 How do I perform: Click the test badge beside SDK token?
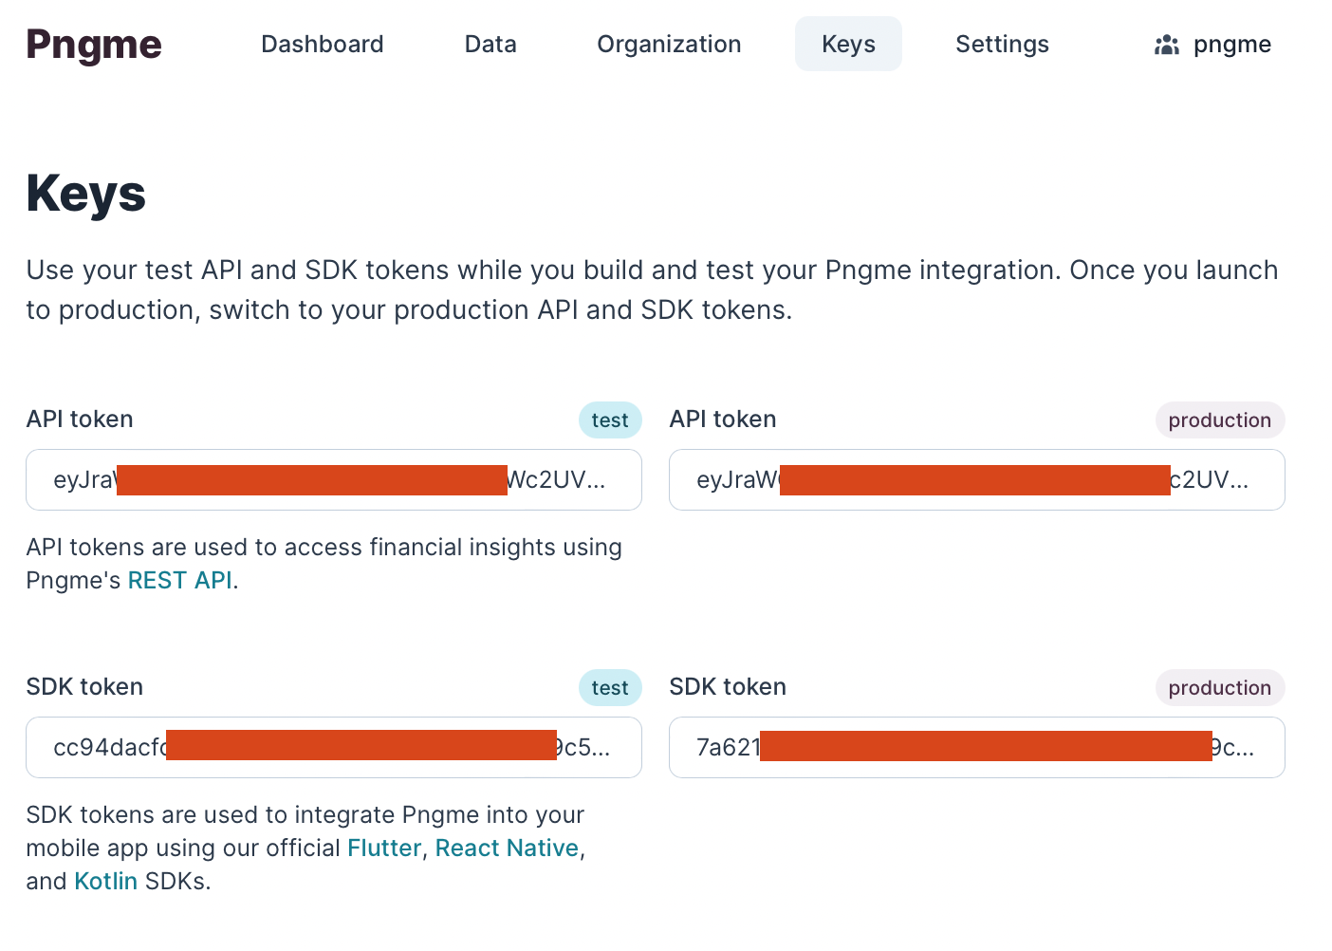[x=610, y=688]
